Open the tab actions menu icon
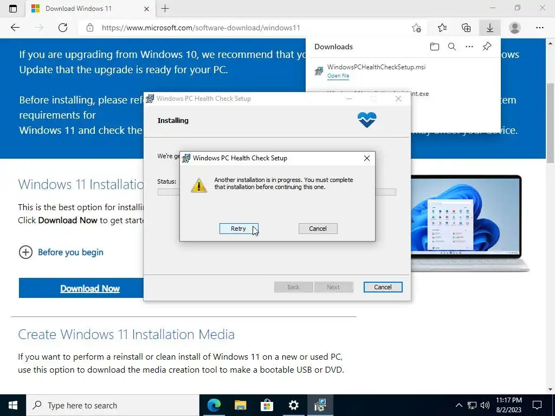This screenshot has height=416, width=555. point(13,9)
